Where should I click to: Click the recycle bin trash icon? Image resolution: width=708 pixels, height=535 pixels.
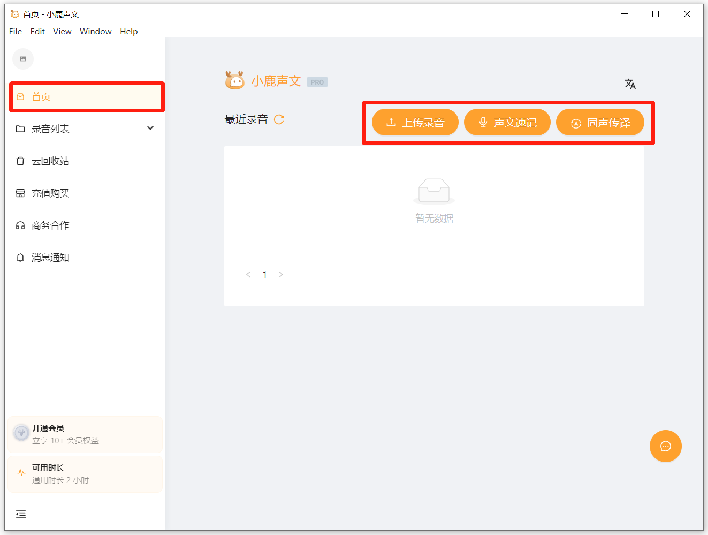[20, 161]
